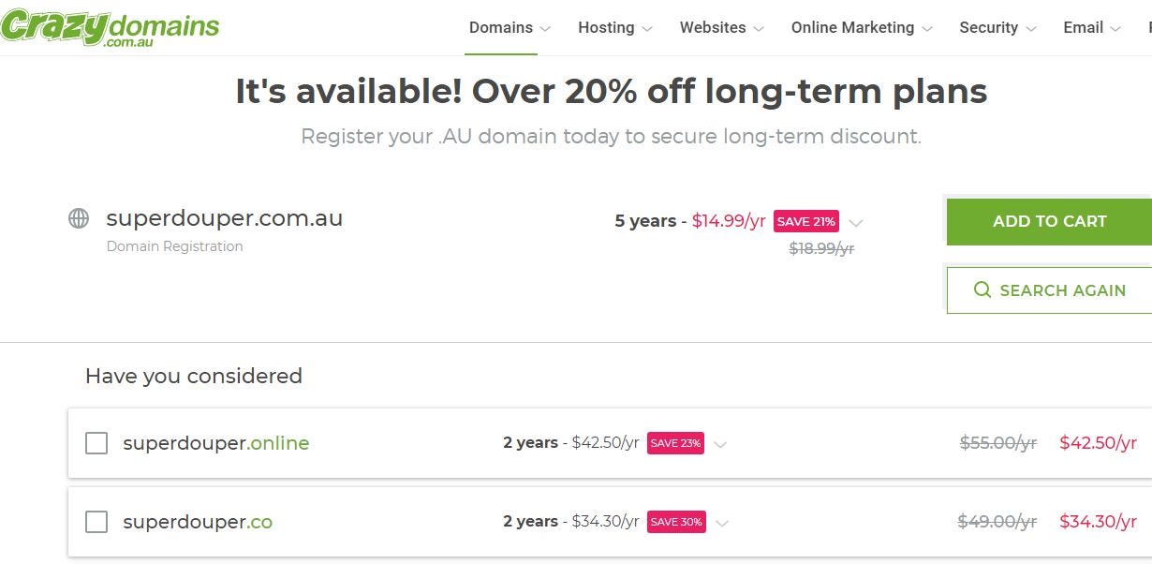Tick the superdouper.co checkbox

(96, 522)
